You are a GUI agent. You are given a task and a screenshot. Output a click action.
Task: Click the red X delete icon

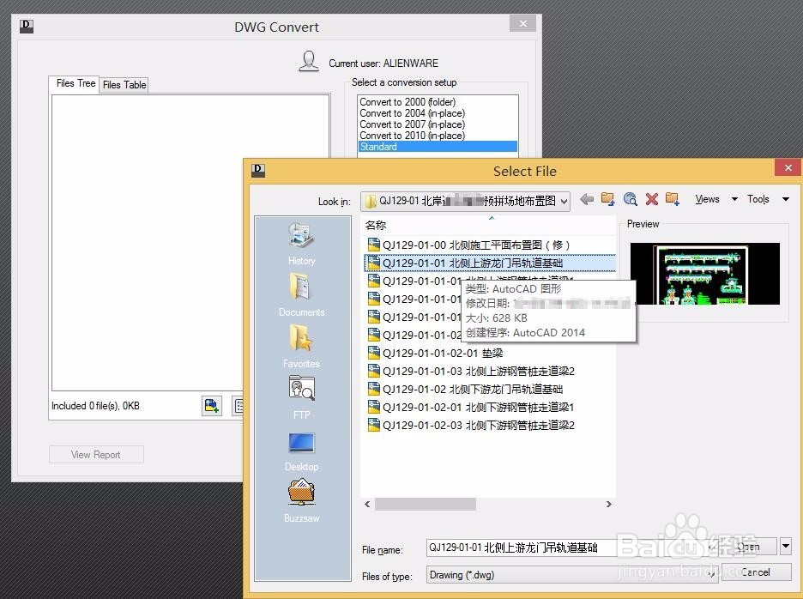click(652, 198)
